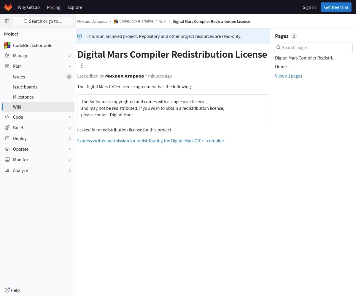Click the info icon in archived banner
Viewport: 356px width, 296px height.
[80, 36]
